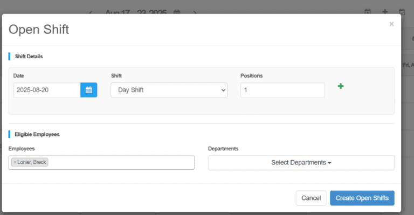The width and height of the screenshot is (414, 215).
Task: Click the Date field label
Action: 18,76
